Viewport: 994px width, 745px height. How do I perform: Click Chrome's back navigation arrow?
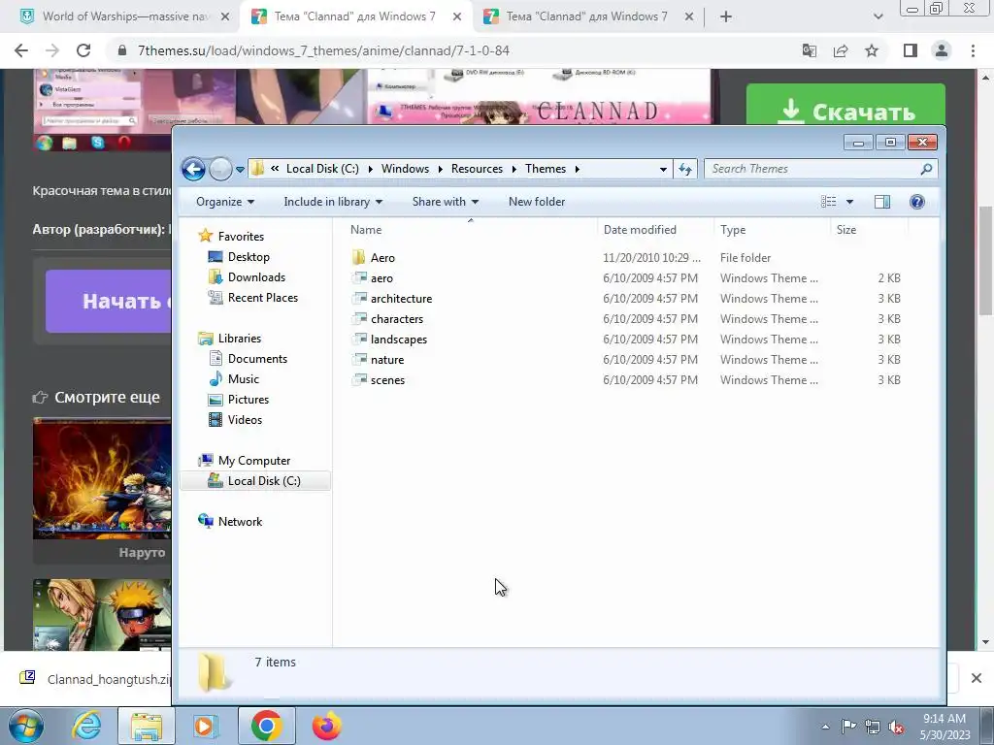21,50
